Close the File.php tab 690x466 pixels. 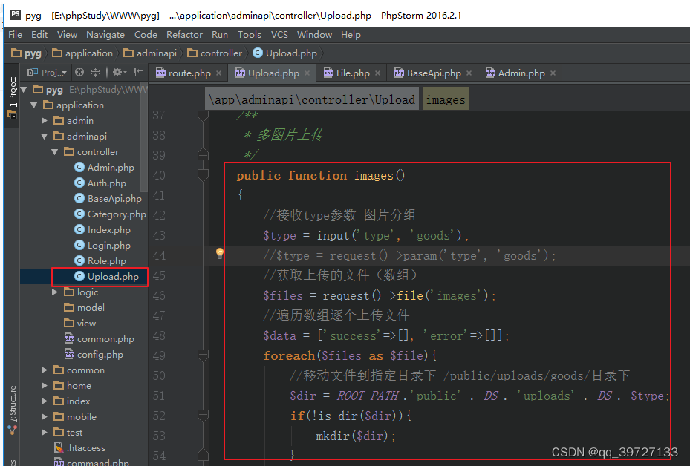point(377,73)
